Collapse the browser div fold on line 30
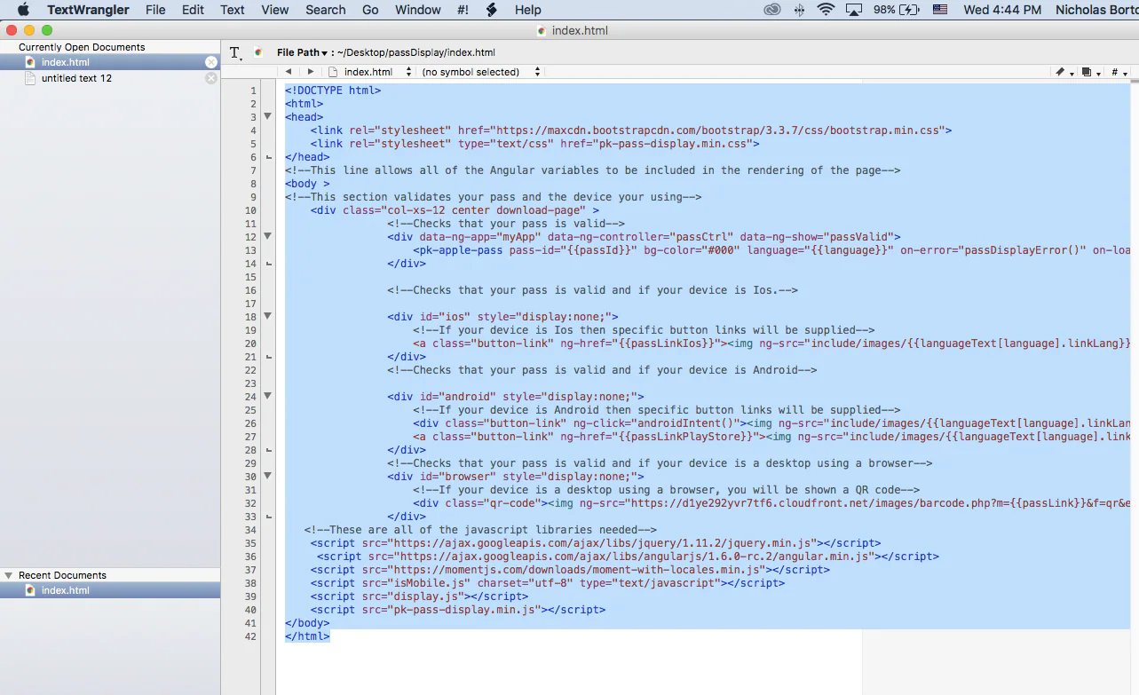1139x695 pixels. point(268,476)
